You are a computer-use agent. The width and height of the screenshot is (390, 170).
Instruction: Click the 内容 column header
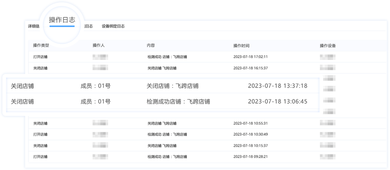[x=151, y=45]
